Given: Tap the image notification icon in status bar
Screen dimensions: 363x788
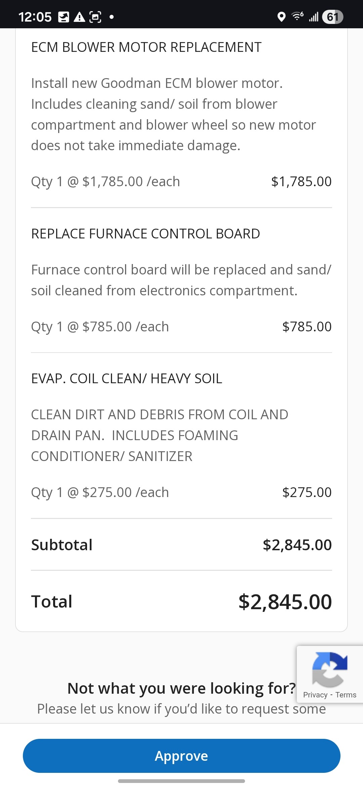Looking at the screenshot, I should [x=64, y=17].
